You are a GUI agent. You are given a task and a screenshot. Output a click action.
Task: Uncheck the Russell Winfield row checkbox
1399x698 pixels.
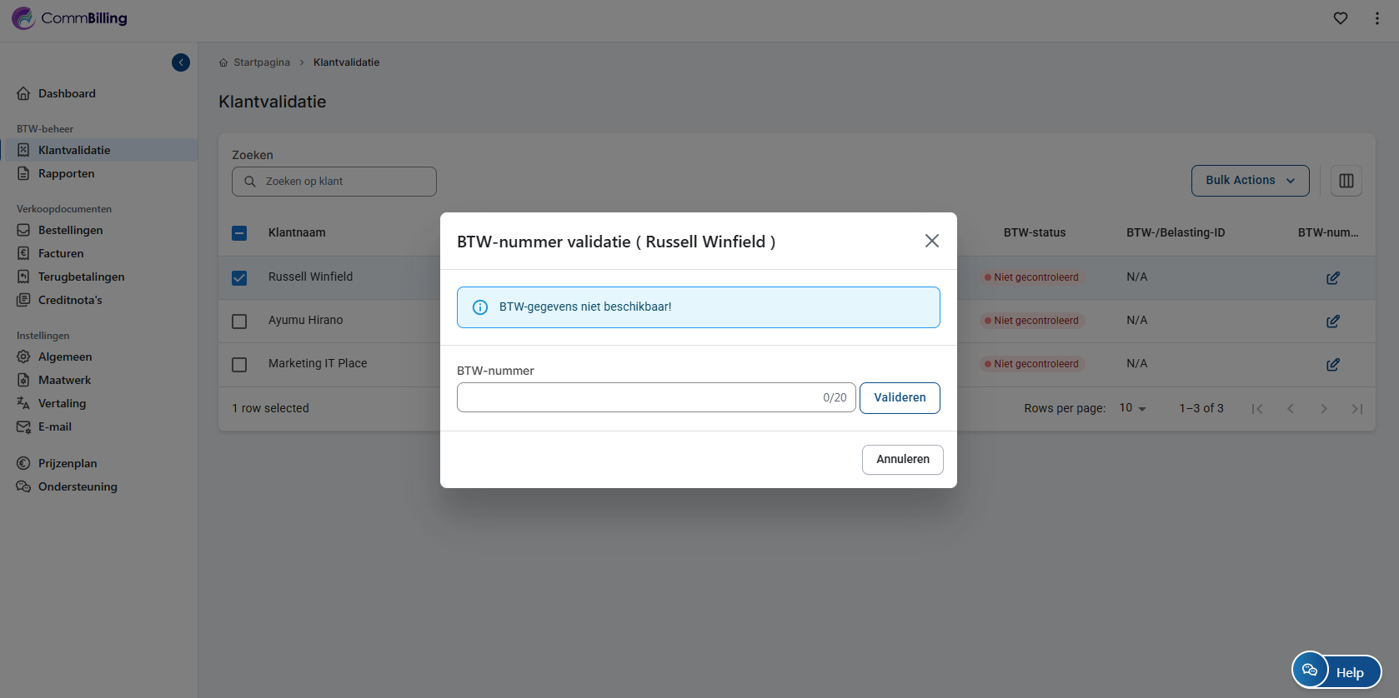coord(239,278)
